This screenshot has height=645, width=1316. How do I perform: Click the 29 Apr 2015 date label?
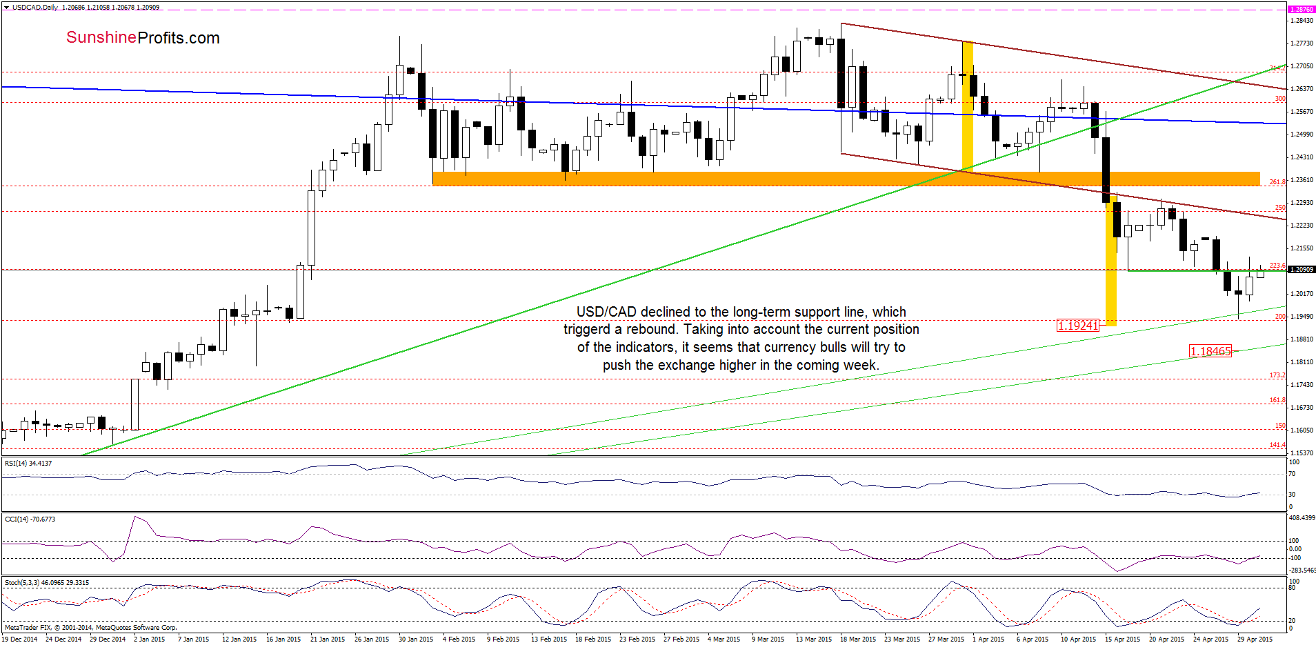tap(1255, 639)
